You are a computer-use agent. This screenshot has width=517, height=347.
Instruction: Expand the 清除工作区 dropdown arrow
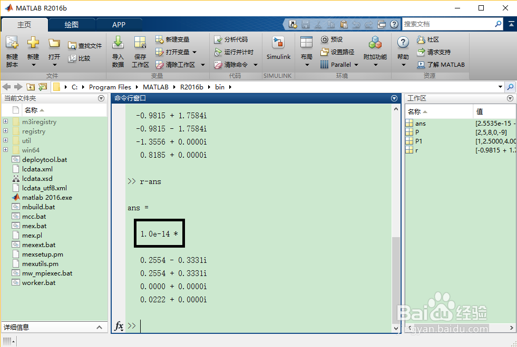click(203, 65)
